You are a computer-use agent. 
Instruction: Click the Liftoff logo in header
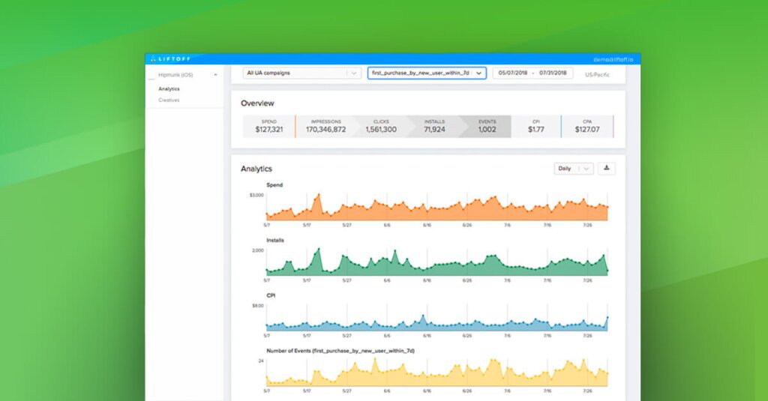pyautogui.click(x=170, y=59)
